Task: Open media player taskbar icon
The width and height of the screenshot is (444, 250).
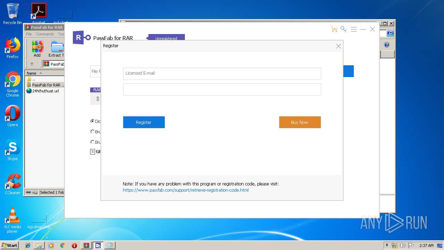Action: coord(51,245)
